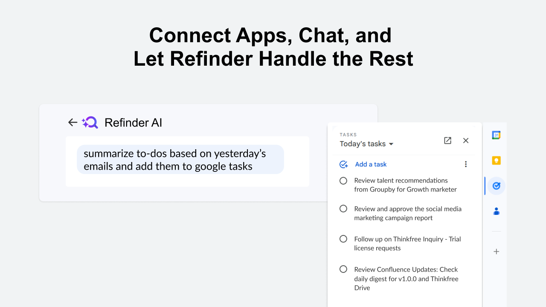This screenshot has width=546, height=307.
Task: Select the summarize to-dos chat message bubble
Action: pyautogui.click(x=180, y=159)
